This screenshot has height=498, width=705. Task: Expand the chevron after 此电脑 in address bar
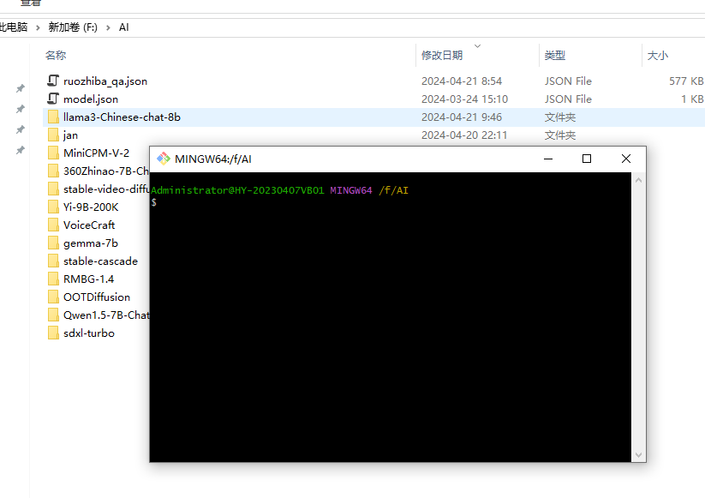tap(38, 28)
